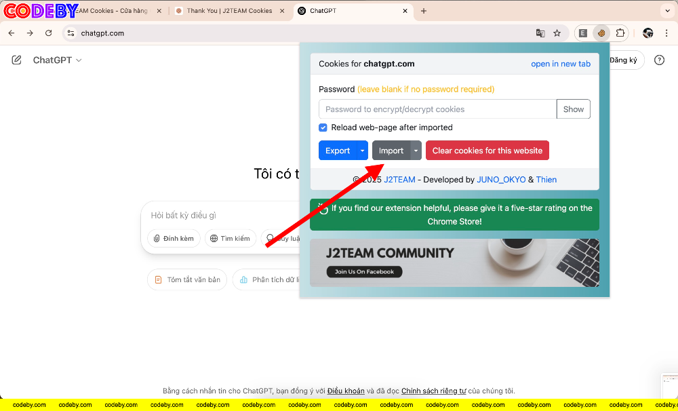Reload the chatgpt.com page

(x=48, y=33)
